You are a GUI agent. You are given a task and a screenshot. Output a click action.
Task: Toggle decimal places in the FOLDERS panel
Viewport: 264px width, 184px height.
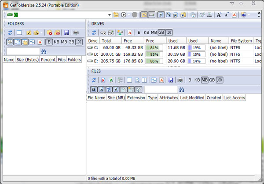point(79,42)
